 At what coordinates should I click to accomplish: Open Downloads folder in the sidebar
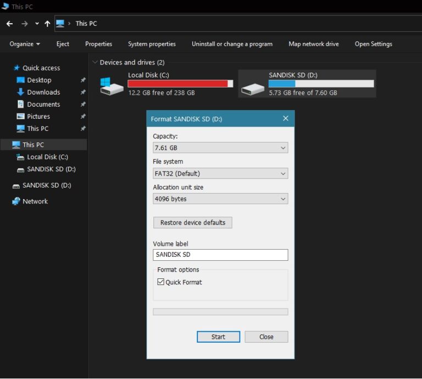pos(43,92)
